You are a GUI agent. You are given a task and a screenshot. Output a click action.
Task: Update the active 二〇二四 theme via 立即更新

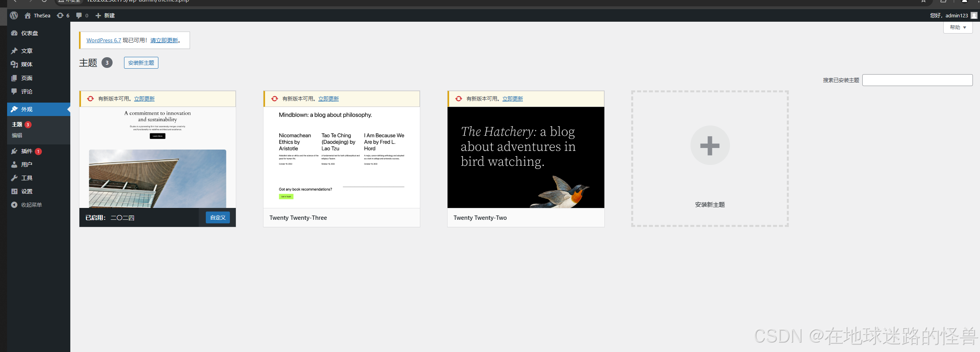(x=144, y=99)
